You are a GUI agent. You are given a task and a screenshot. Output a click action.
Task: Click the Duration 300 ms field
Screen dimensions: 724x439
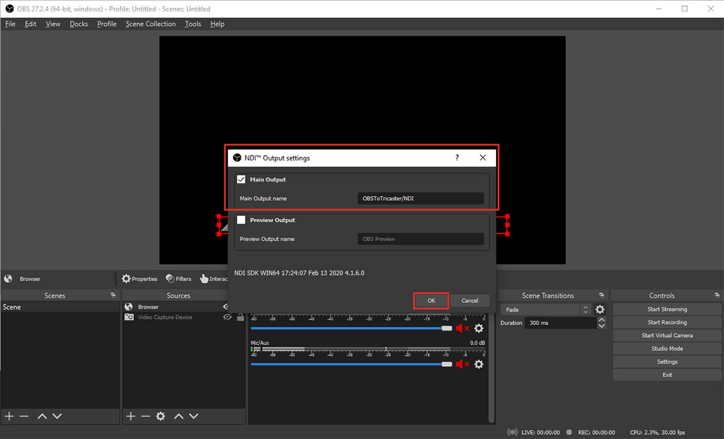560,323
